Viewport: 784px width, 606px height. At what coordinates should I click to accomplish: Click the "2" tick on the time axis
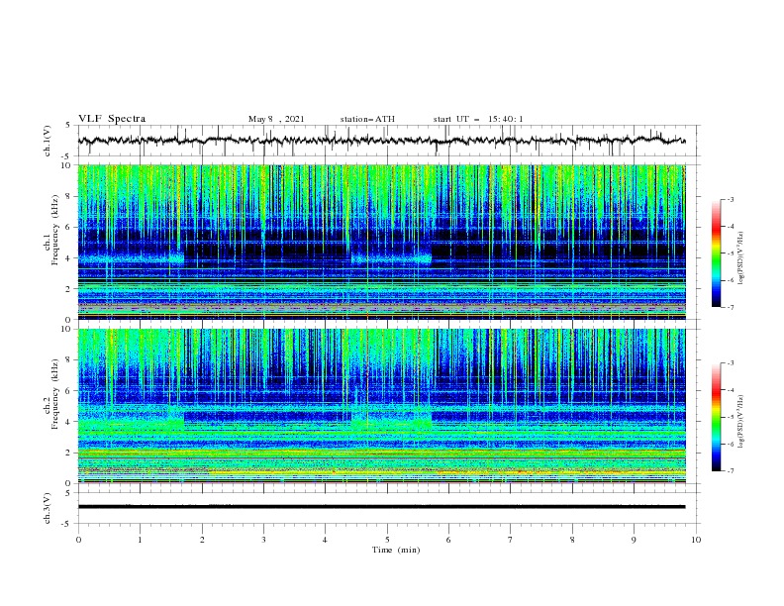pos(202,540)
